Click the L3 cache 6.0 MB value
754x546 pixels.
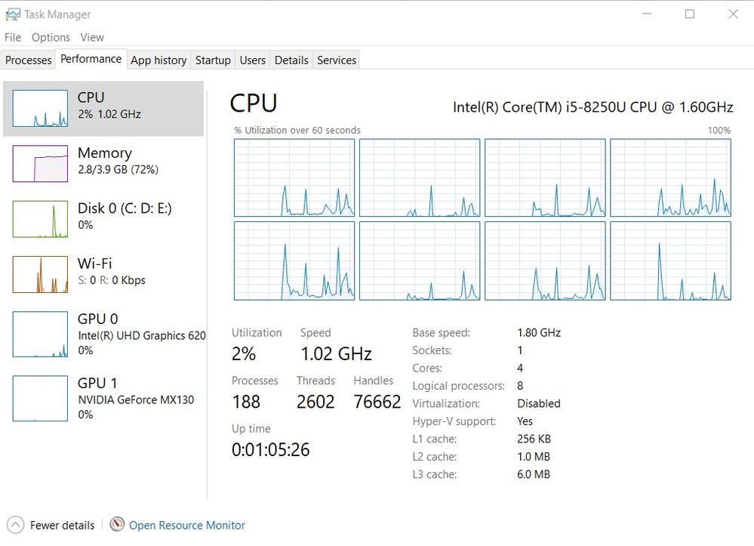tap(534, 474)
